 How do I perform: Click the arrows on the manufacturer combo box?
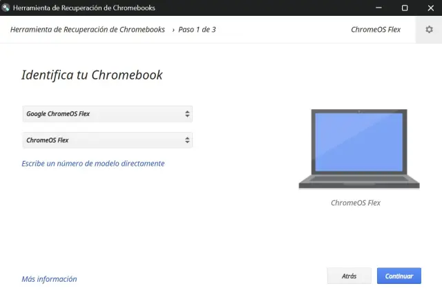point(187,114)
